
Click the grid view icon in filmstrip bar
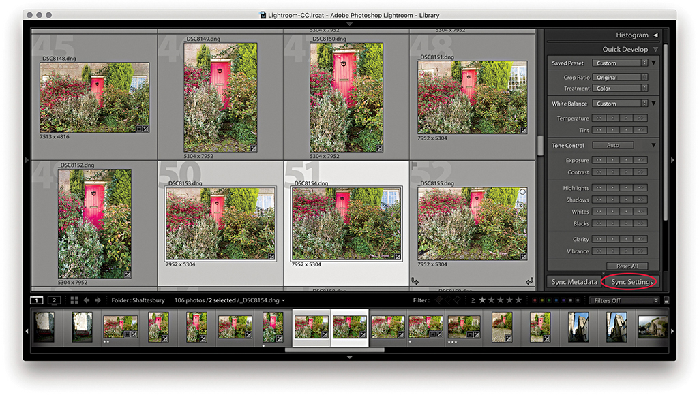point(74,300)
